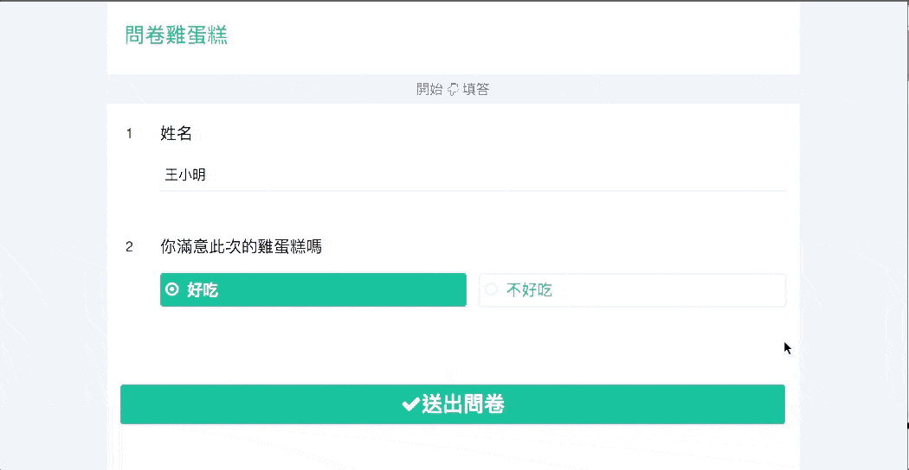This screenshot has height=470, width=909.
Task: Click the 不好吃 label text
Action: (x=529, y=290)
